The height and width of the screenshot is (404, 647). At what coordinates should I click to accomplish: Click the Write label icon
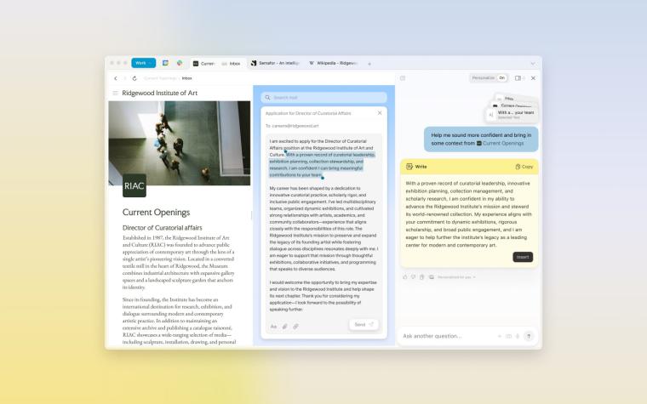[409, 167]
